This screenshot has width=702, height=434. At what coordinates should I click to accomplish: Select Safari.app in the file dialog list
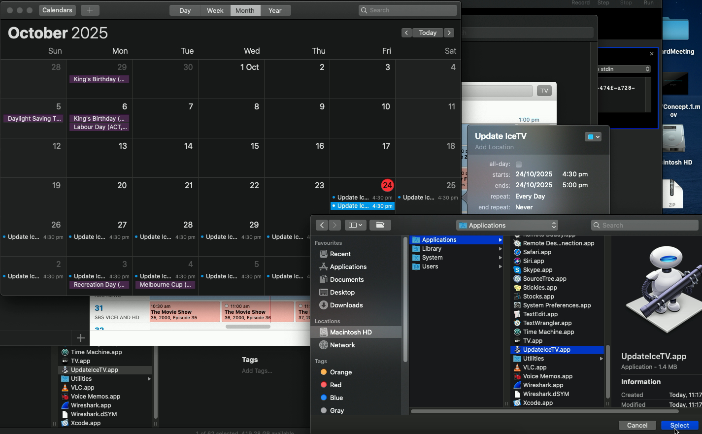(537, 252)
